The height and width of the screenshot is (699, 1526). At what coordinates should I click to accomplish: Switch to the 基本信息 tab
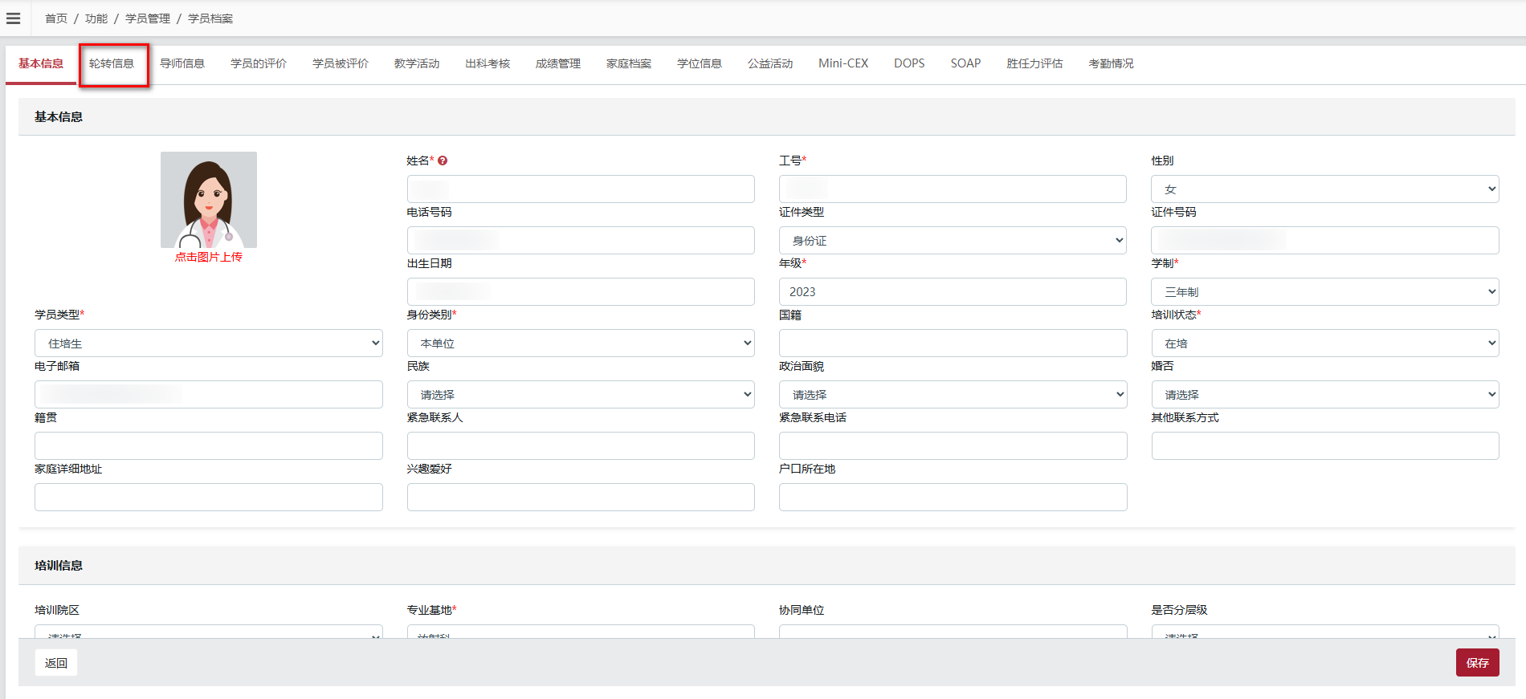tap(41, 63)
